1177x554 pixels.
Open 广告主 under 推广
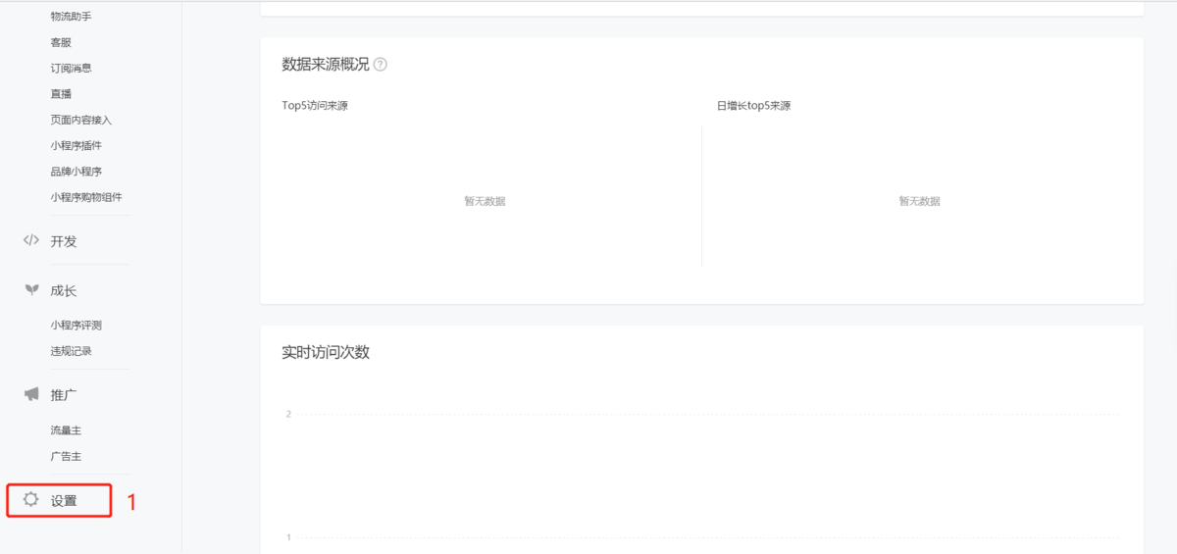click(x=66, y=456)
